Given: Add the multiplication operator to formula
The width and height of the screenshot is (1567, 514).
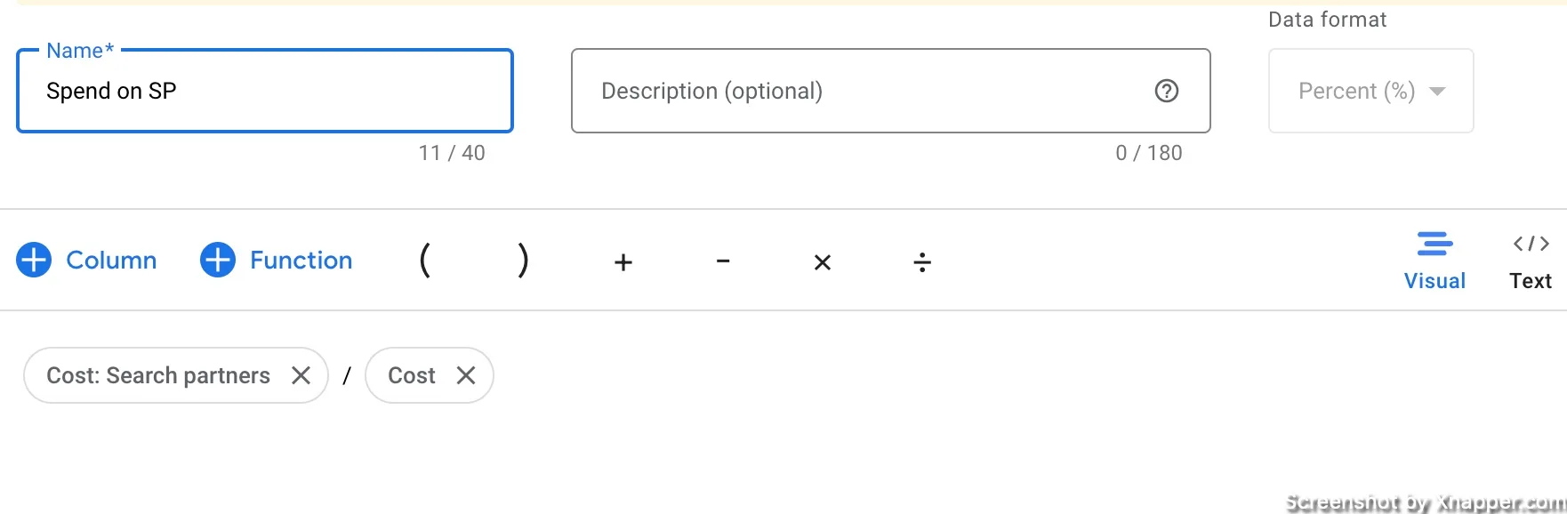Looking at the screenshot, I should 823,262.
